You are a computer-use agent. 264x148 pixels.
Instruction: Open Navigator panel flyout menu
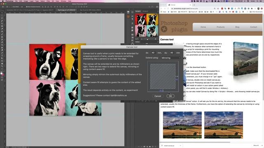(158, 11)
